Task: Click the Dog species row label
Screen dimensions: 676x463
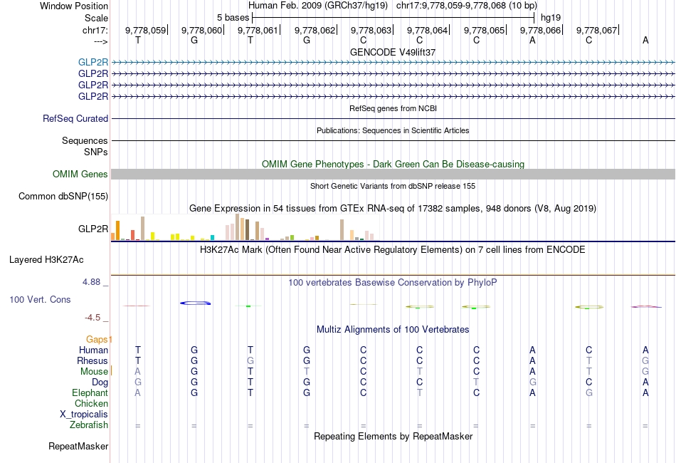Action: [100, 383]
